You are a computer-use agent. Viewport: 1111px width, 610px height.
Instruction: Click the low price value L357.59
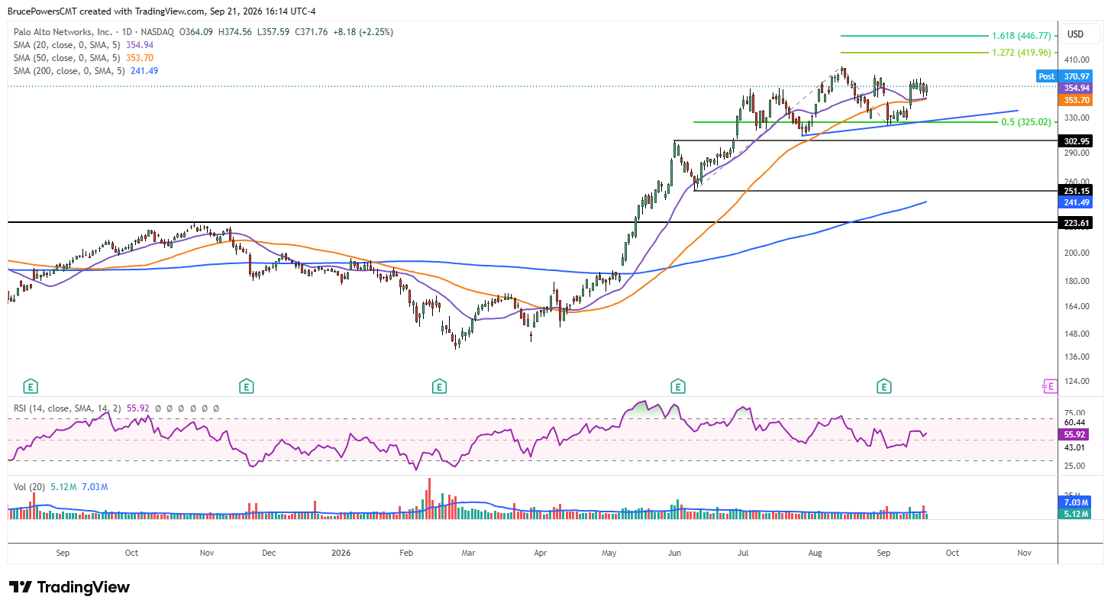273,32
